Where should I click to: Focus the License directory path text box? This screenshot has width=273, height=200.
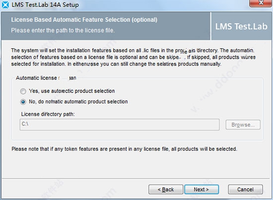(120, 124)
